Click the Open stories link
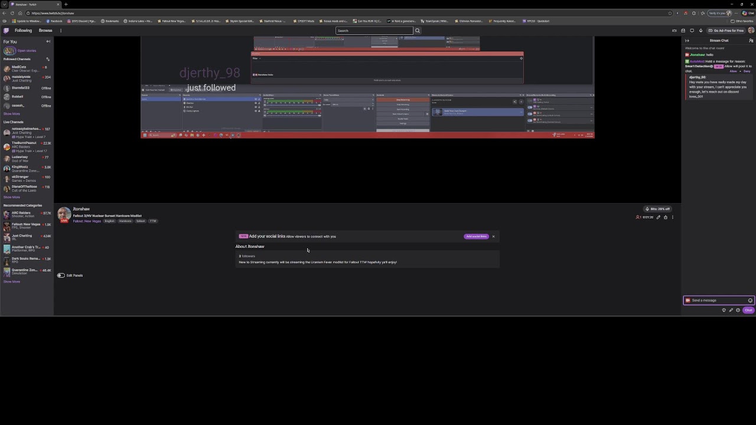 (27, 51)
